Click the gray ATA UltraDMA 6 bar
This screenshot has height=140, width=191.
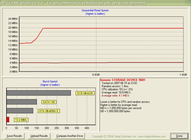[x=20, y=111]
